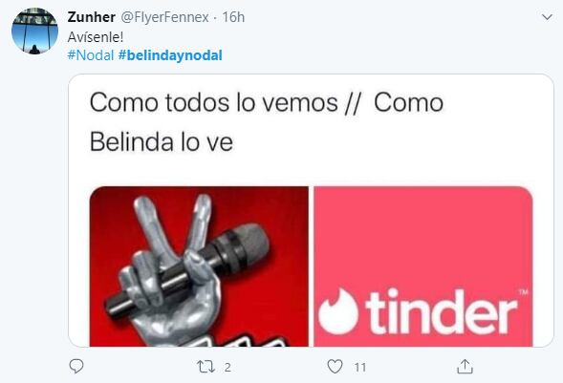Select the 'Avísenle!' tweet text
The width and height of the screenshot is (563, 383).
click(x=96, y=36)
